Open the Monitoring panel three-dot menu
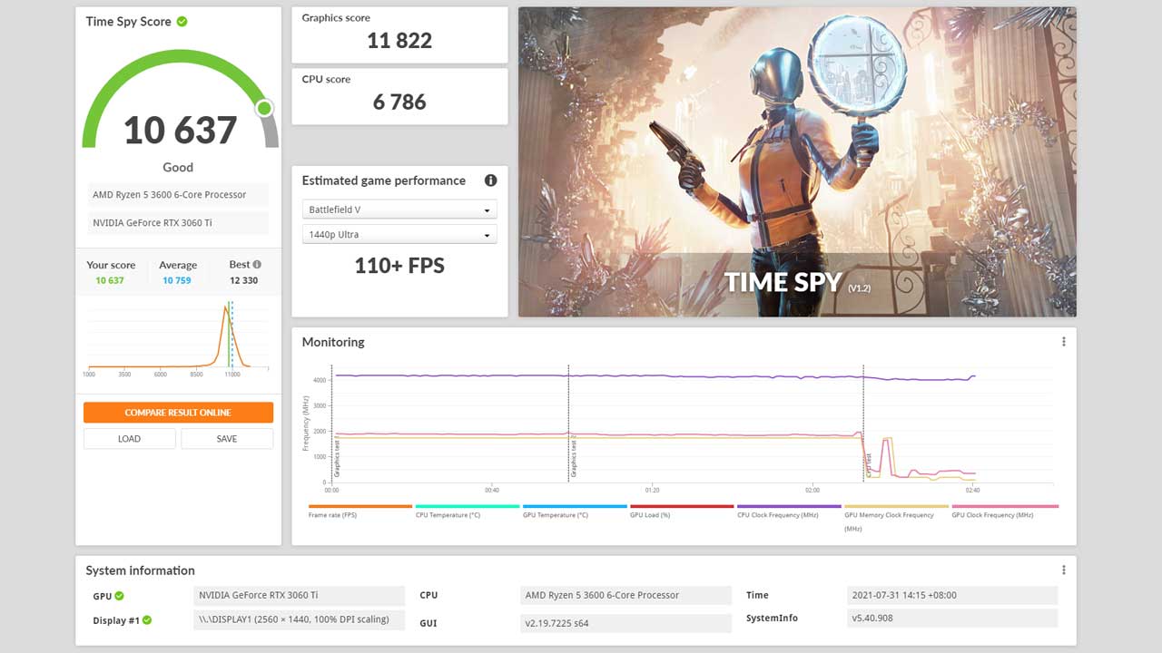Image resolution: width=1162 pixels, height=653 pixels. [x=1063, y=342]
